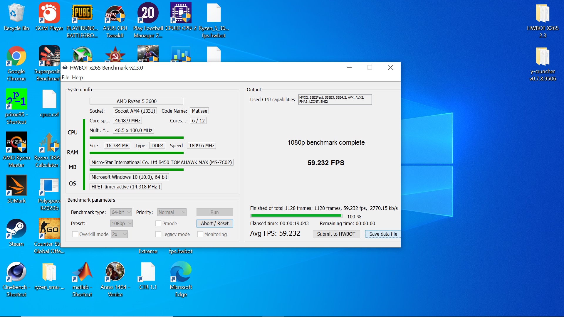The image size is (564, 317).
Task: Open Cinebench shortcut
Action: [x=16, y=279]
